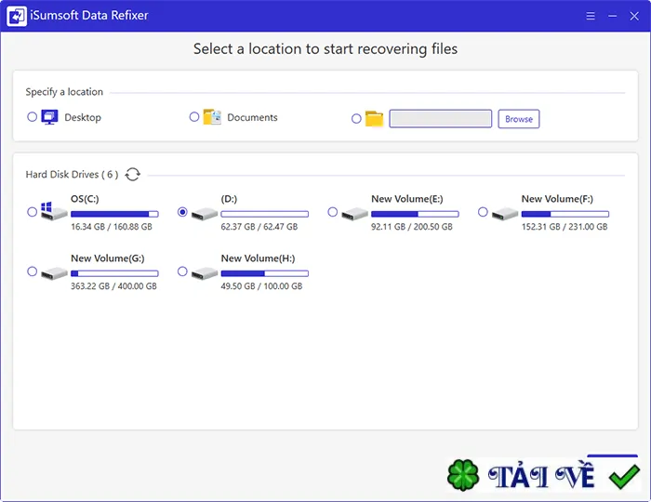Select the OS(C:) drive radio button
651x502 pixels.
[32, 212]
